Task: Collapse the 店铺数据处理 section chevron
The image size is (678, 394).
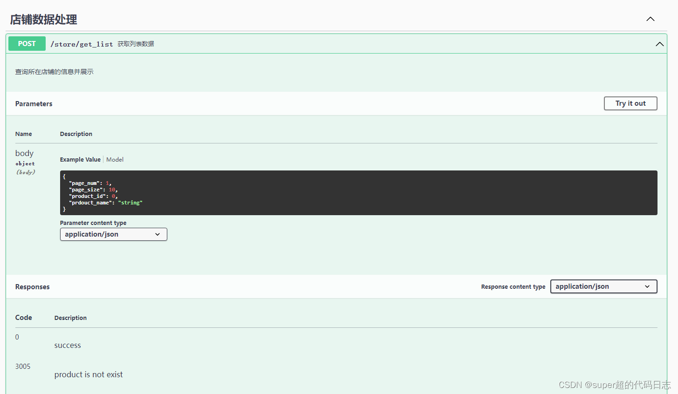Action: coord(651,19)
